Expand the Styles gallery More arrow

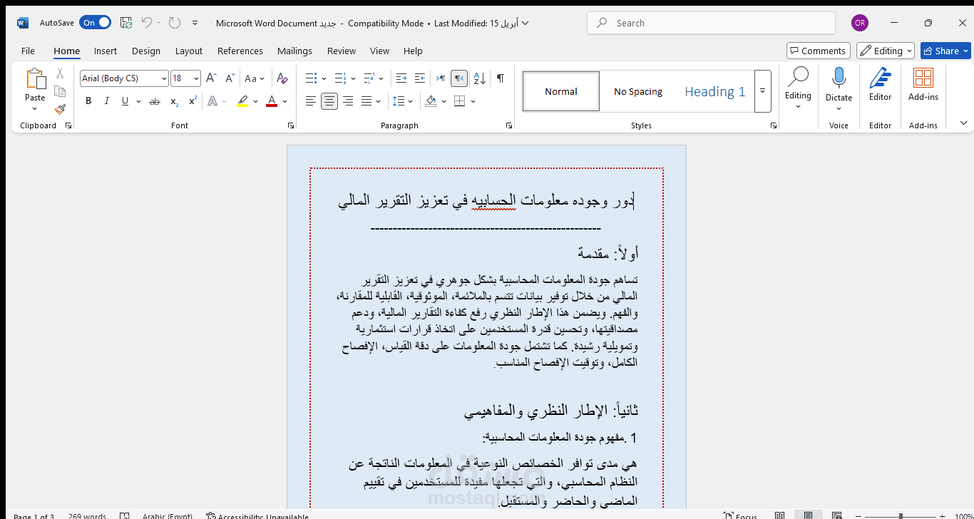point(762,91)
